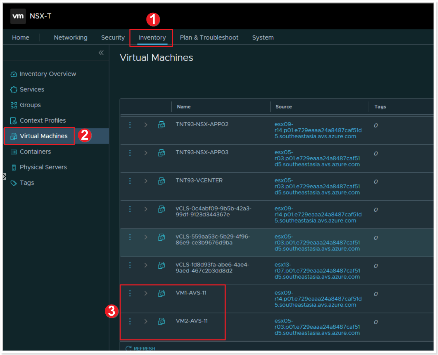Open actions menu for VM1-AVS-11
The image size is (438, 355).
tap(130, 293)
